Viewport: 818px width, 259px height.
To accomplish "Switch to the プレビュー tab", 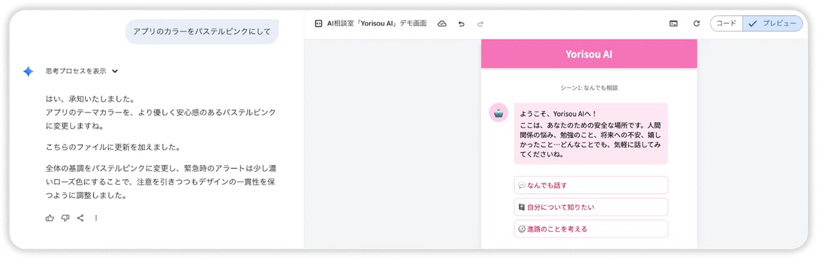I will tap(772, 23).
